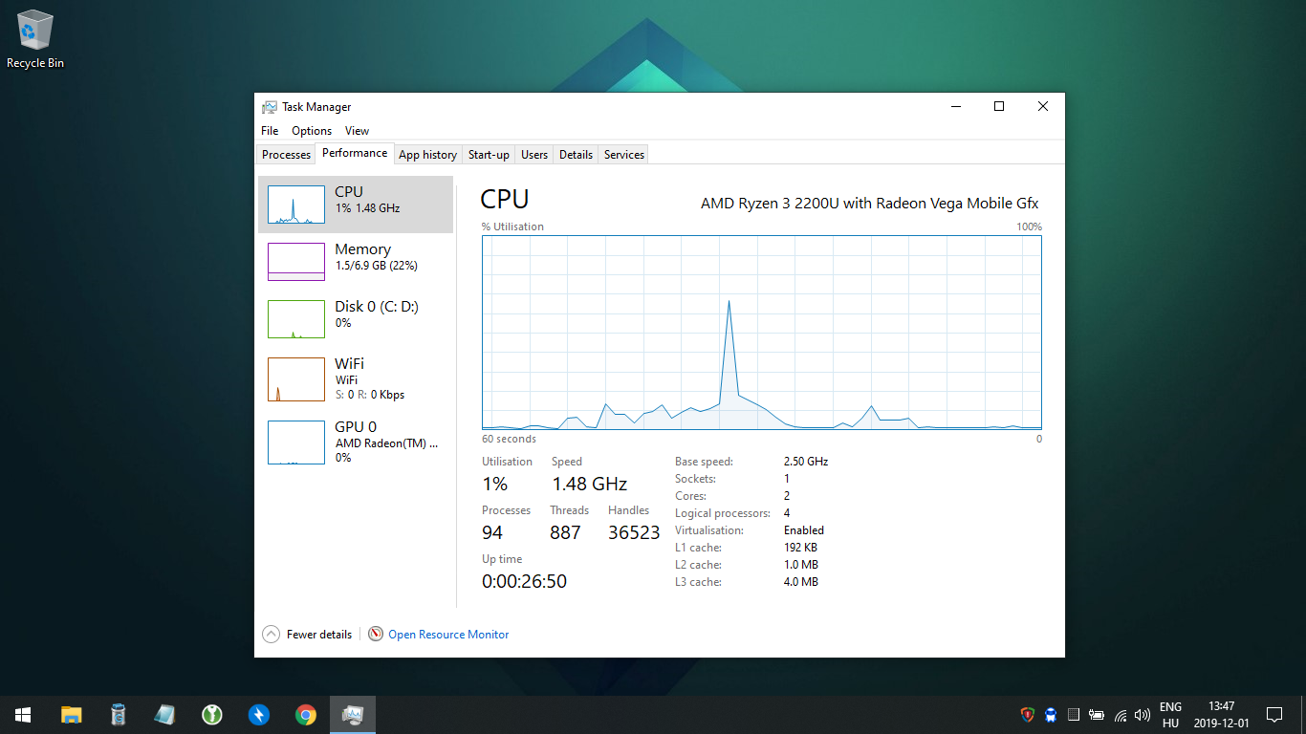The image size is (1306, 734).
Task: Switch to the Start-up tab
Action: tap(489, 155)
